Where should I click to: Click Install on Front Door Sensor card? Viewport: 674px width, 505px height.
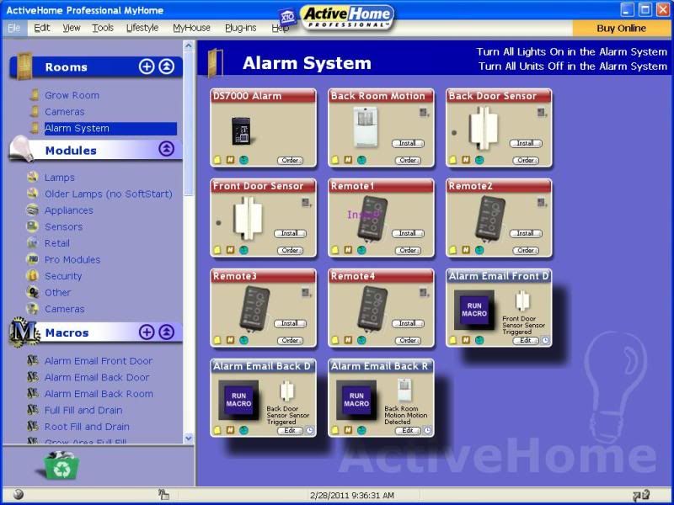[x=290, y=233]
